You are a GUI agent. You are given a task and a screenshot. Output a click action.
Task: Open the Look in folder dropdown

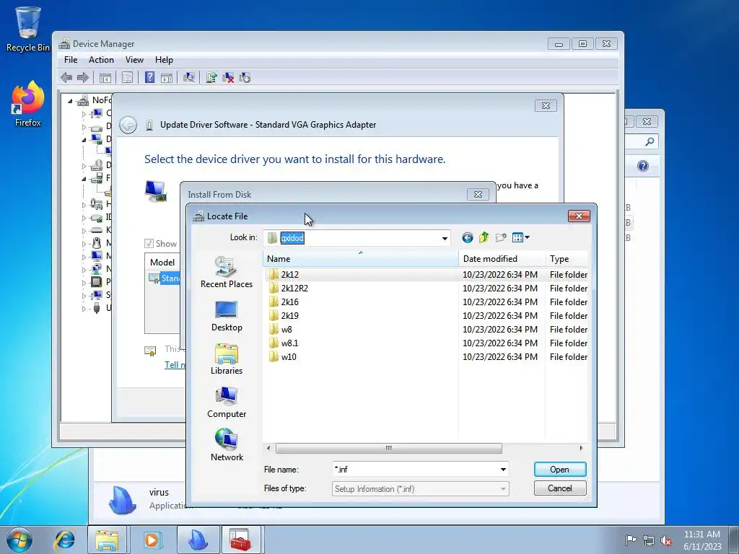pos(445,238)
